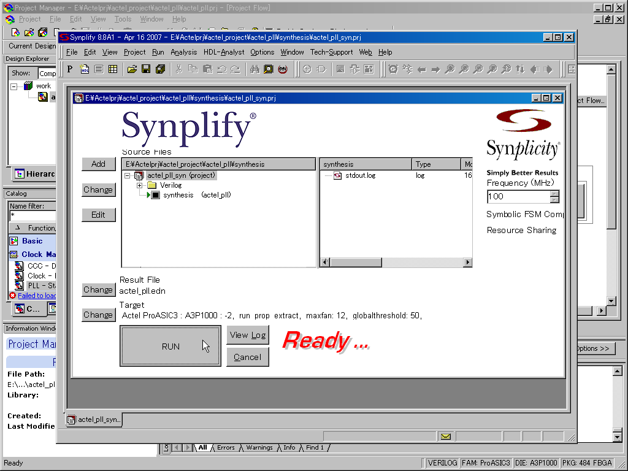Image resolution: width=628 pixels, height=471 pixels.
Task: Click the CCC catalog item icon
Action: [x=19, y=266]
